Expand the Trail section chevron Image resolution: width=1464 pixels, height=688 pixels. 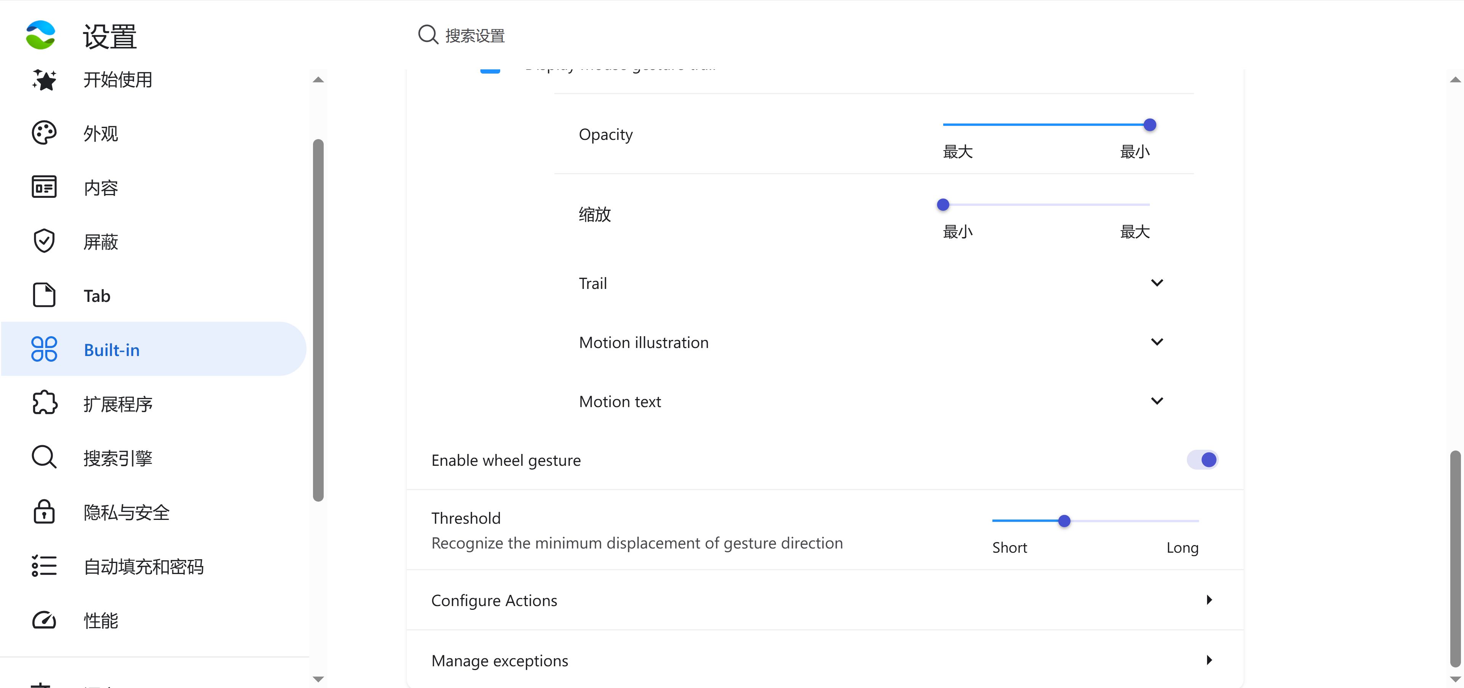(1157, 283)
